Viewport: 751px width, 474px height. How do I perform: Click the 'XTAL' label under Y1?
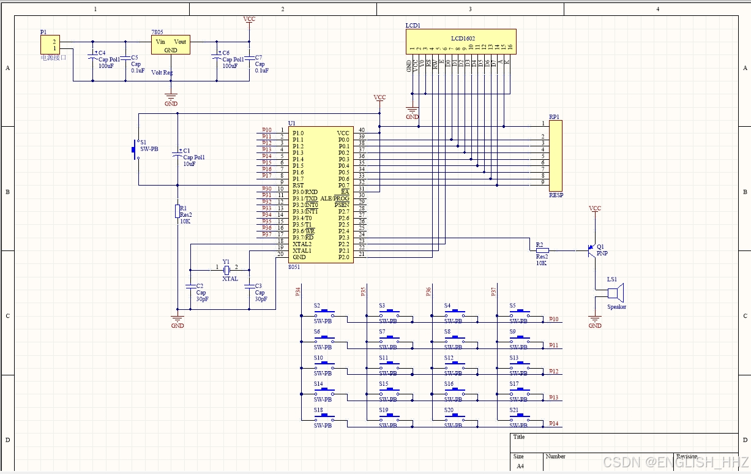(x=230, y=279)
